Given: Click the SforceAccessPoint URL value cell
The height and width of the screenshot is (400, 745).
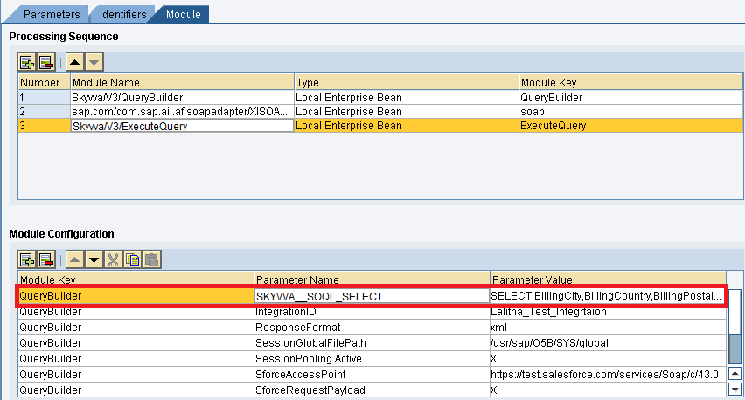Looking at the screenshot, I should coord(606,374).
